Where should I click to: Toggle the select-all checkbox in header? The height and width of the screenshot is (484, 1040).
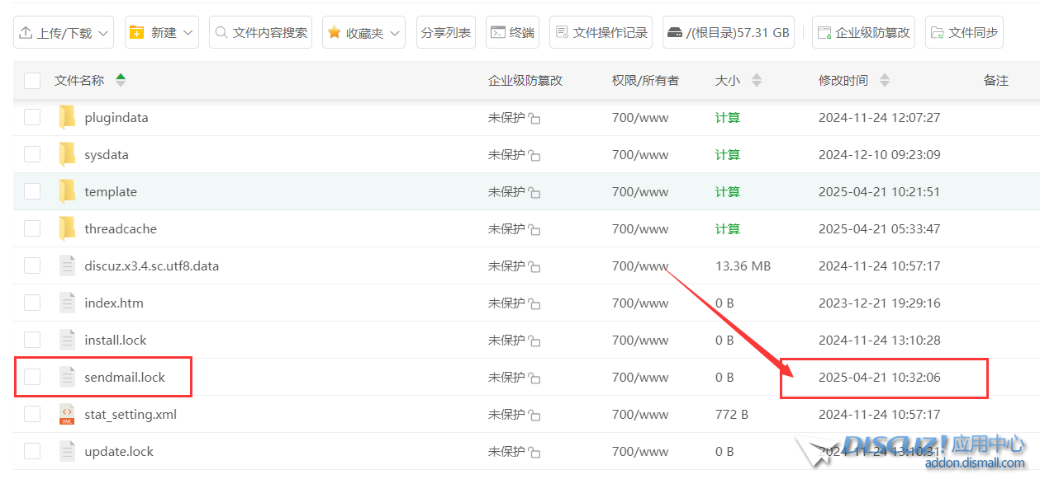(x=32, y=81)
